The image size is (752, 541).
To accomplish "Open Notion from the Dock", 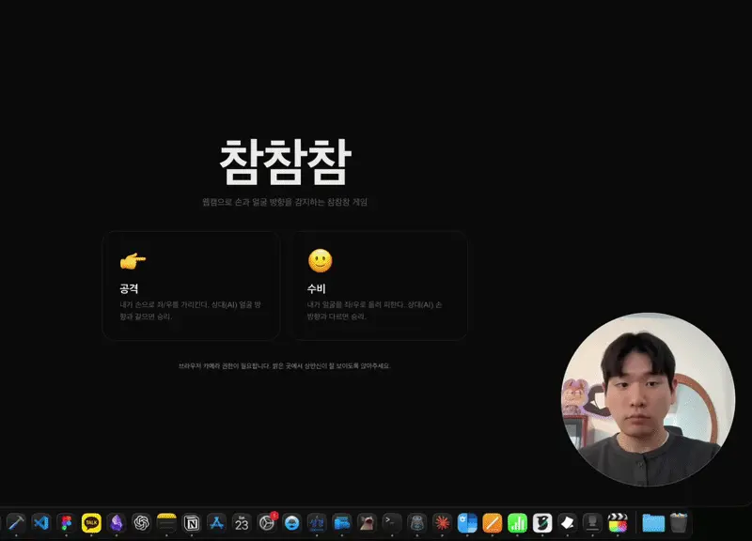I will point(192,523).
